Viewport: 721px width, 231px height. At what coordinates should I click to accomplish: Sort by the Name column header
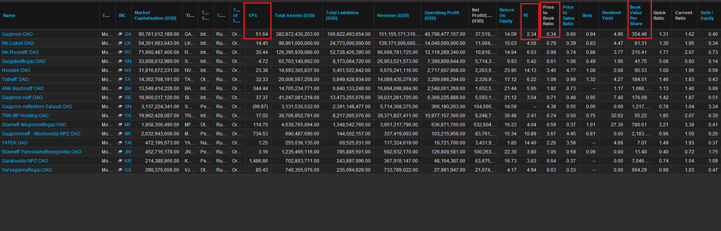(9, 16)
